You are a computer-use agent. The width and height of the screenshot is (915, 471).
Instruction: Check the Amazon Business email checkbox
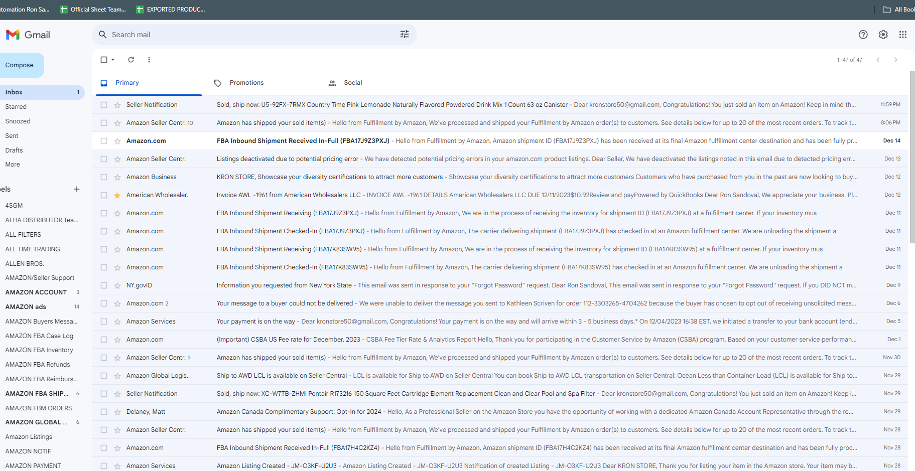click(x=104, y=177)
